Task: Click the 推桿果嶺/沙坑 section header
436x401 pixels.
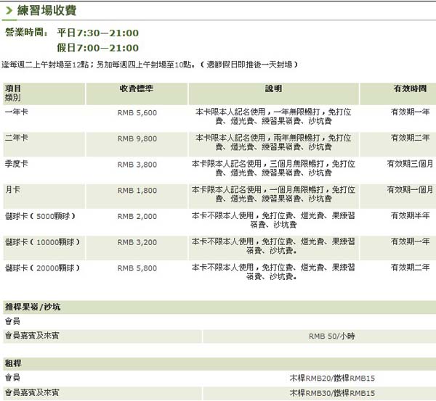Action: [33, 307]
